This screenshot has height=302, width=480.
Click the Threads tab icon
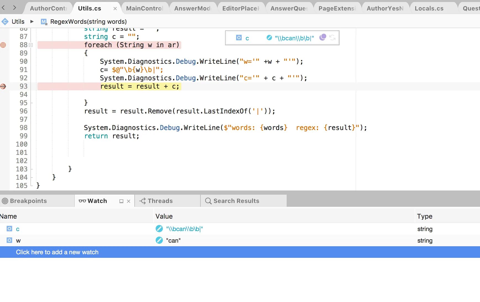(x=142, y=201)
